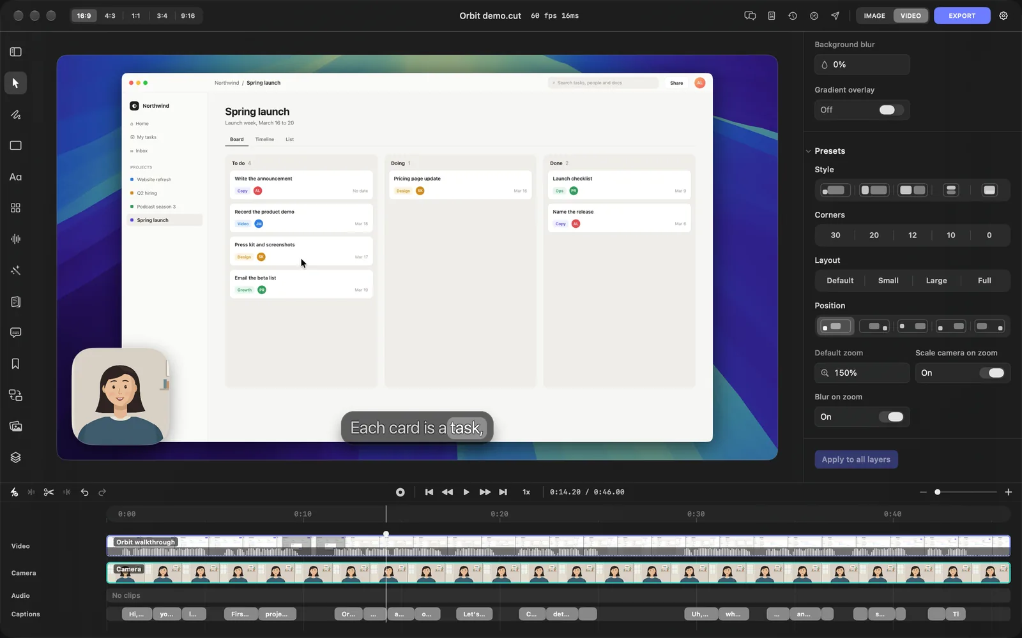Click the timeline zoom slider handle
Image resolution: width=1022 pixels, height=638 pixels.
tap(938, 492)
